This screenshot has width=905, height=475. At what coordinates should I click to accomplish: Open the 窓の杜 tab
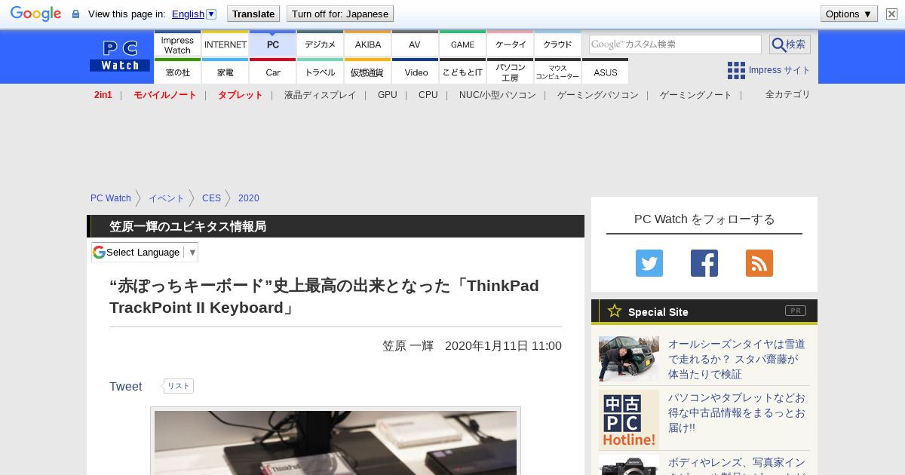(177, 72)
